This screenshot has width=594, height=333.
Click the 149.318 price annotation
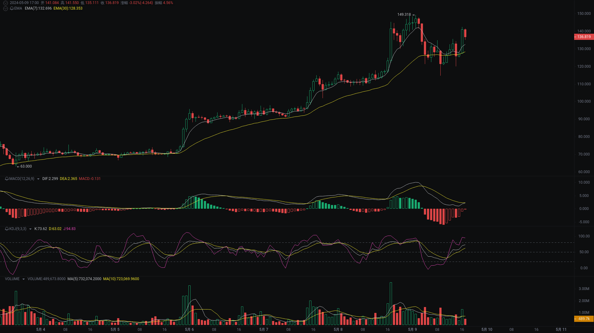point(404,14)
